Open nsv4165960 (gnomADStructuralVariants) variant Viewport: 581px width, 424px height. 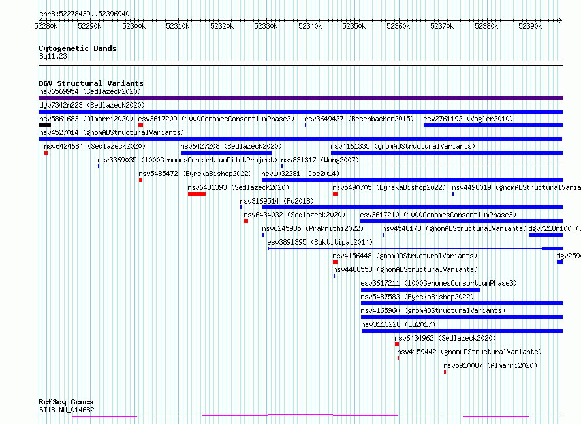tap(433, 310)
